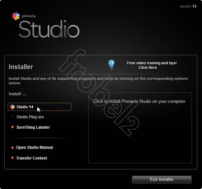
Task: Click the Pinnacle flower logo icon
Action: pos(16,16)
